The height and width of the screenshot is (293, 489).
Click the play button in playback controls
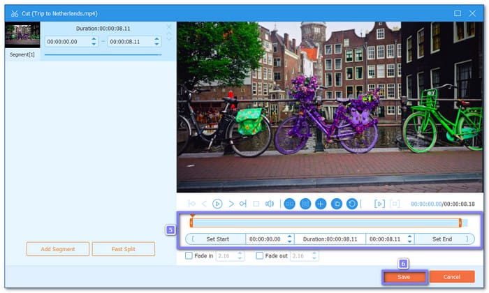[x=217, y=204]
